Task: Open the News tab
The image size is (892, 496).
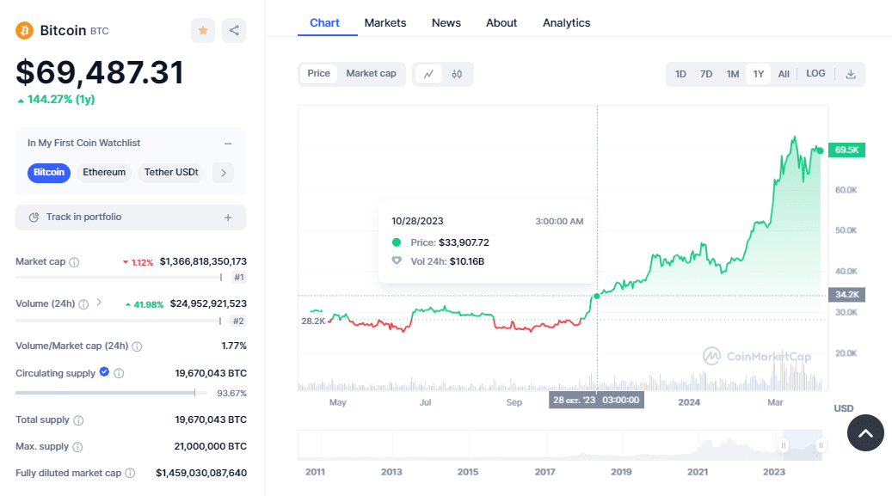Action: (x=446, y=22)
